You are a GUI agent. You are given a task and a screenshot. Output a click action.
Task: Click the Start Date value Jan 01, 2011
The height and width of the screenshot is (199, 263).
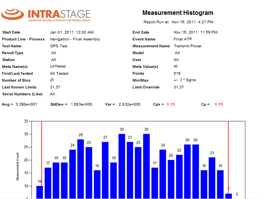coord(72,32)
